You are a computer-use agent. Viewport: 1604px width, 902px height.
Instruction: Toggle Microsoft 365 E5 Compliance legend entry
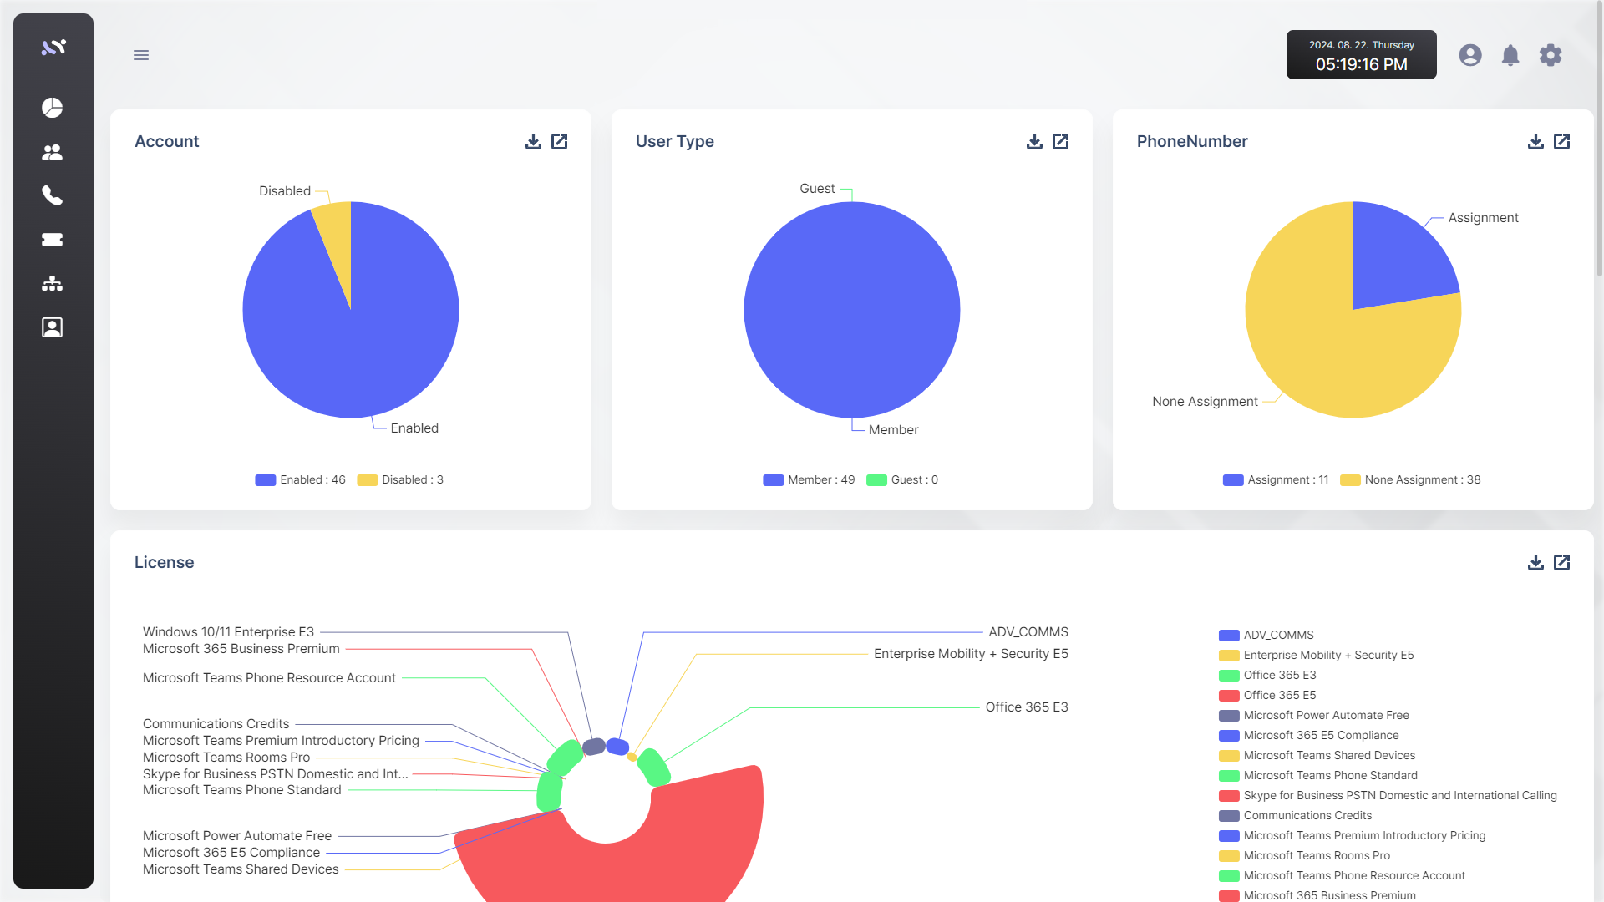[x=1309, y=736]
